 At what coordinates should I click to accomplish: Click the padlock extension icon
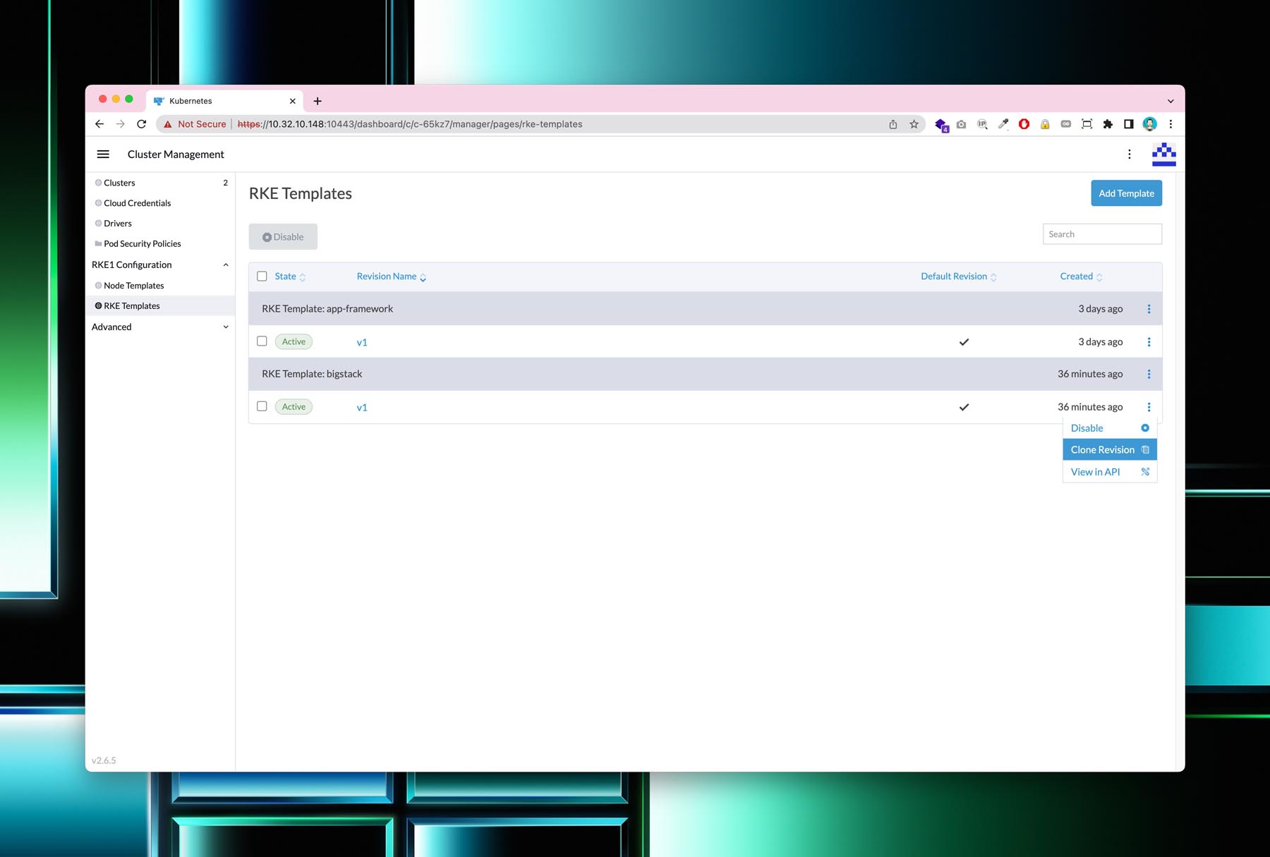coord(1045,124)
